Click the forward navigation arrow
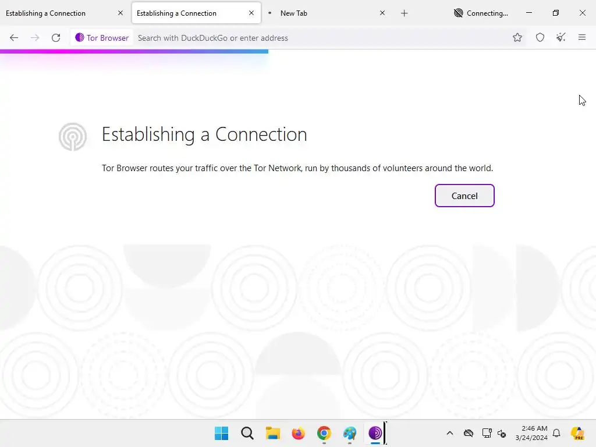 point(35,38)
